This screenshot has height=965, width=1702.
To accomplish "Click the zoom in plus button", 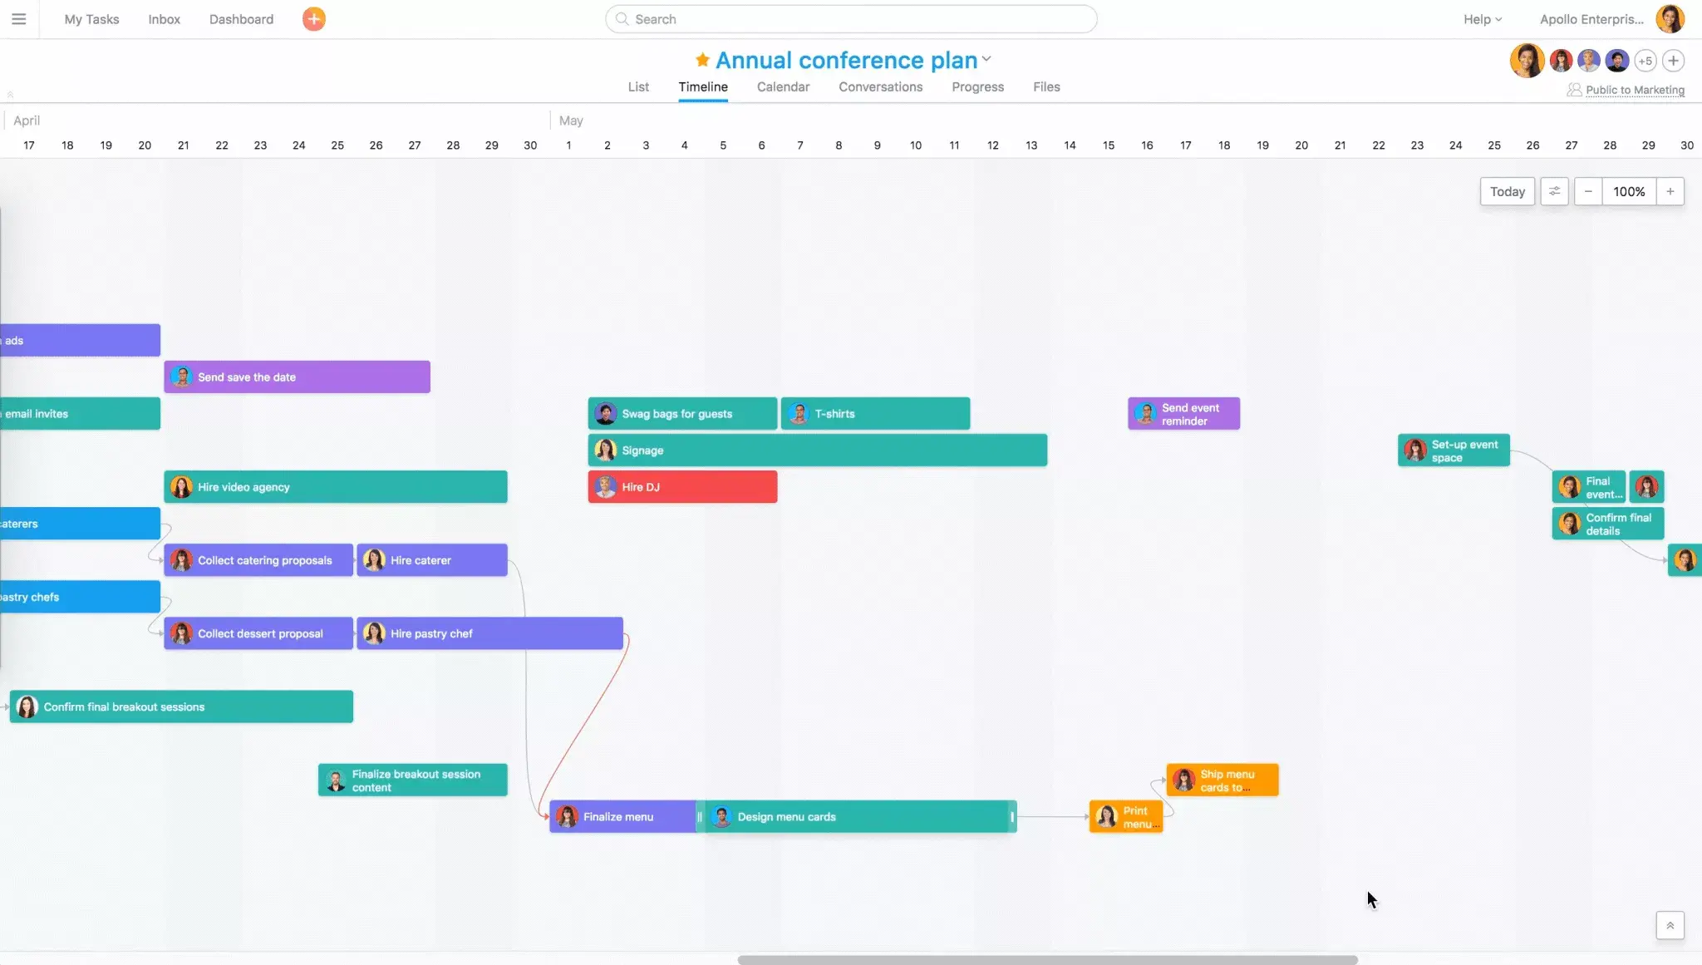I will [1670, 190].
